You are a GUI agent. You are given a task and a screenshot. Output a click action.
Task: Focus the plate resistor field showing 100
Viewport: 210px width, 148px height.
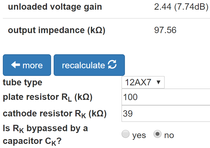[166, 97]
